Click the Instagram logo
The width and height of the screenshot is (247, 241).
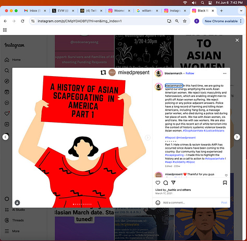click(15, 45)
